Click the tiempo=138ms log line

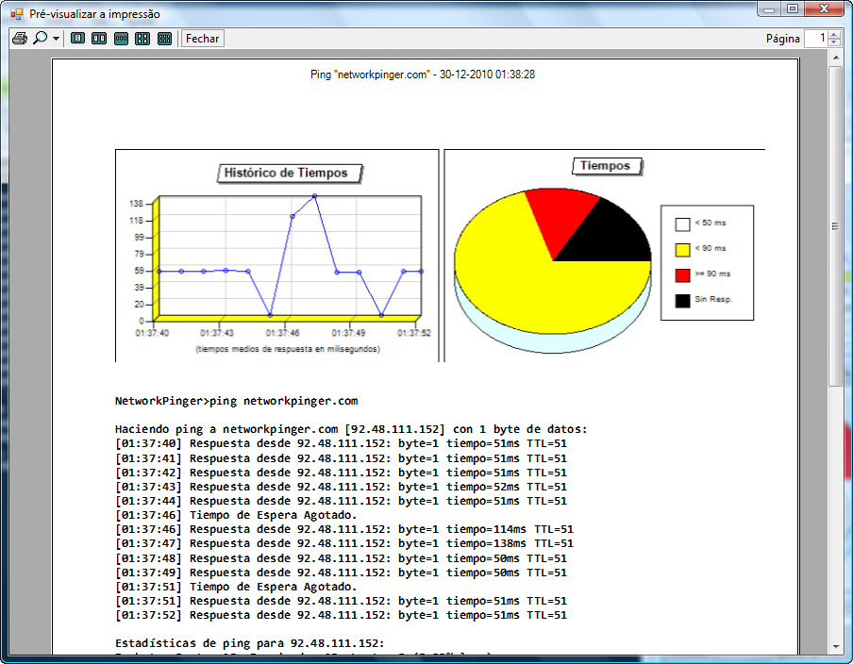(x=344, y=543)
